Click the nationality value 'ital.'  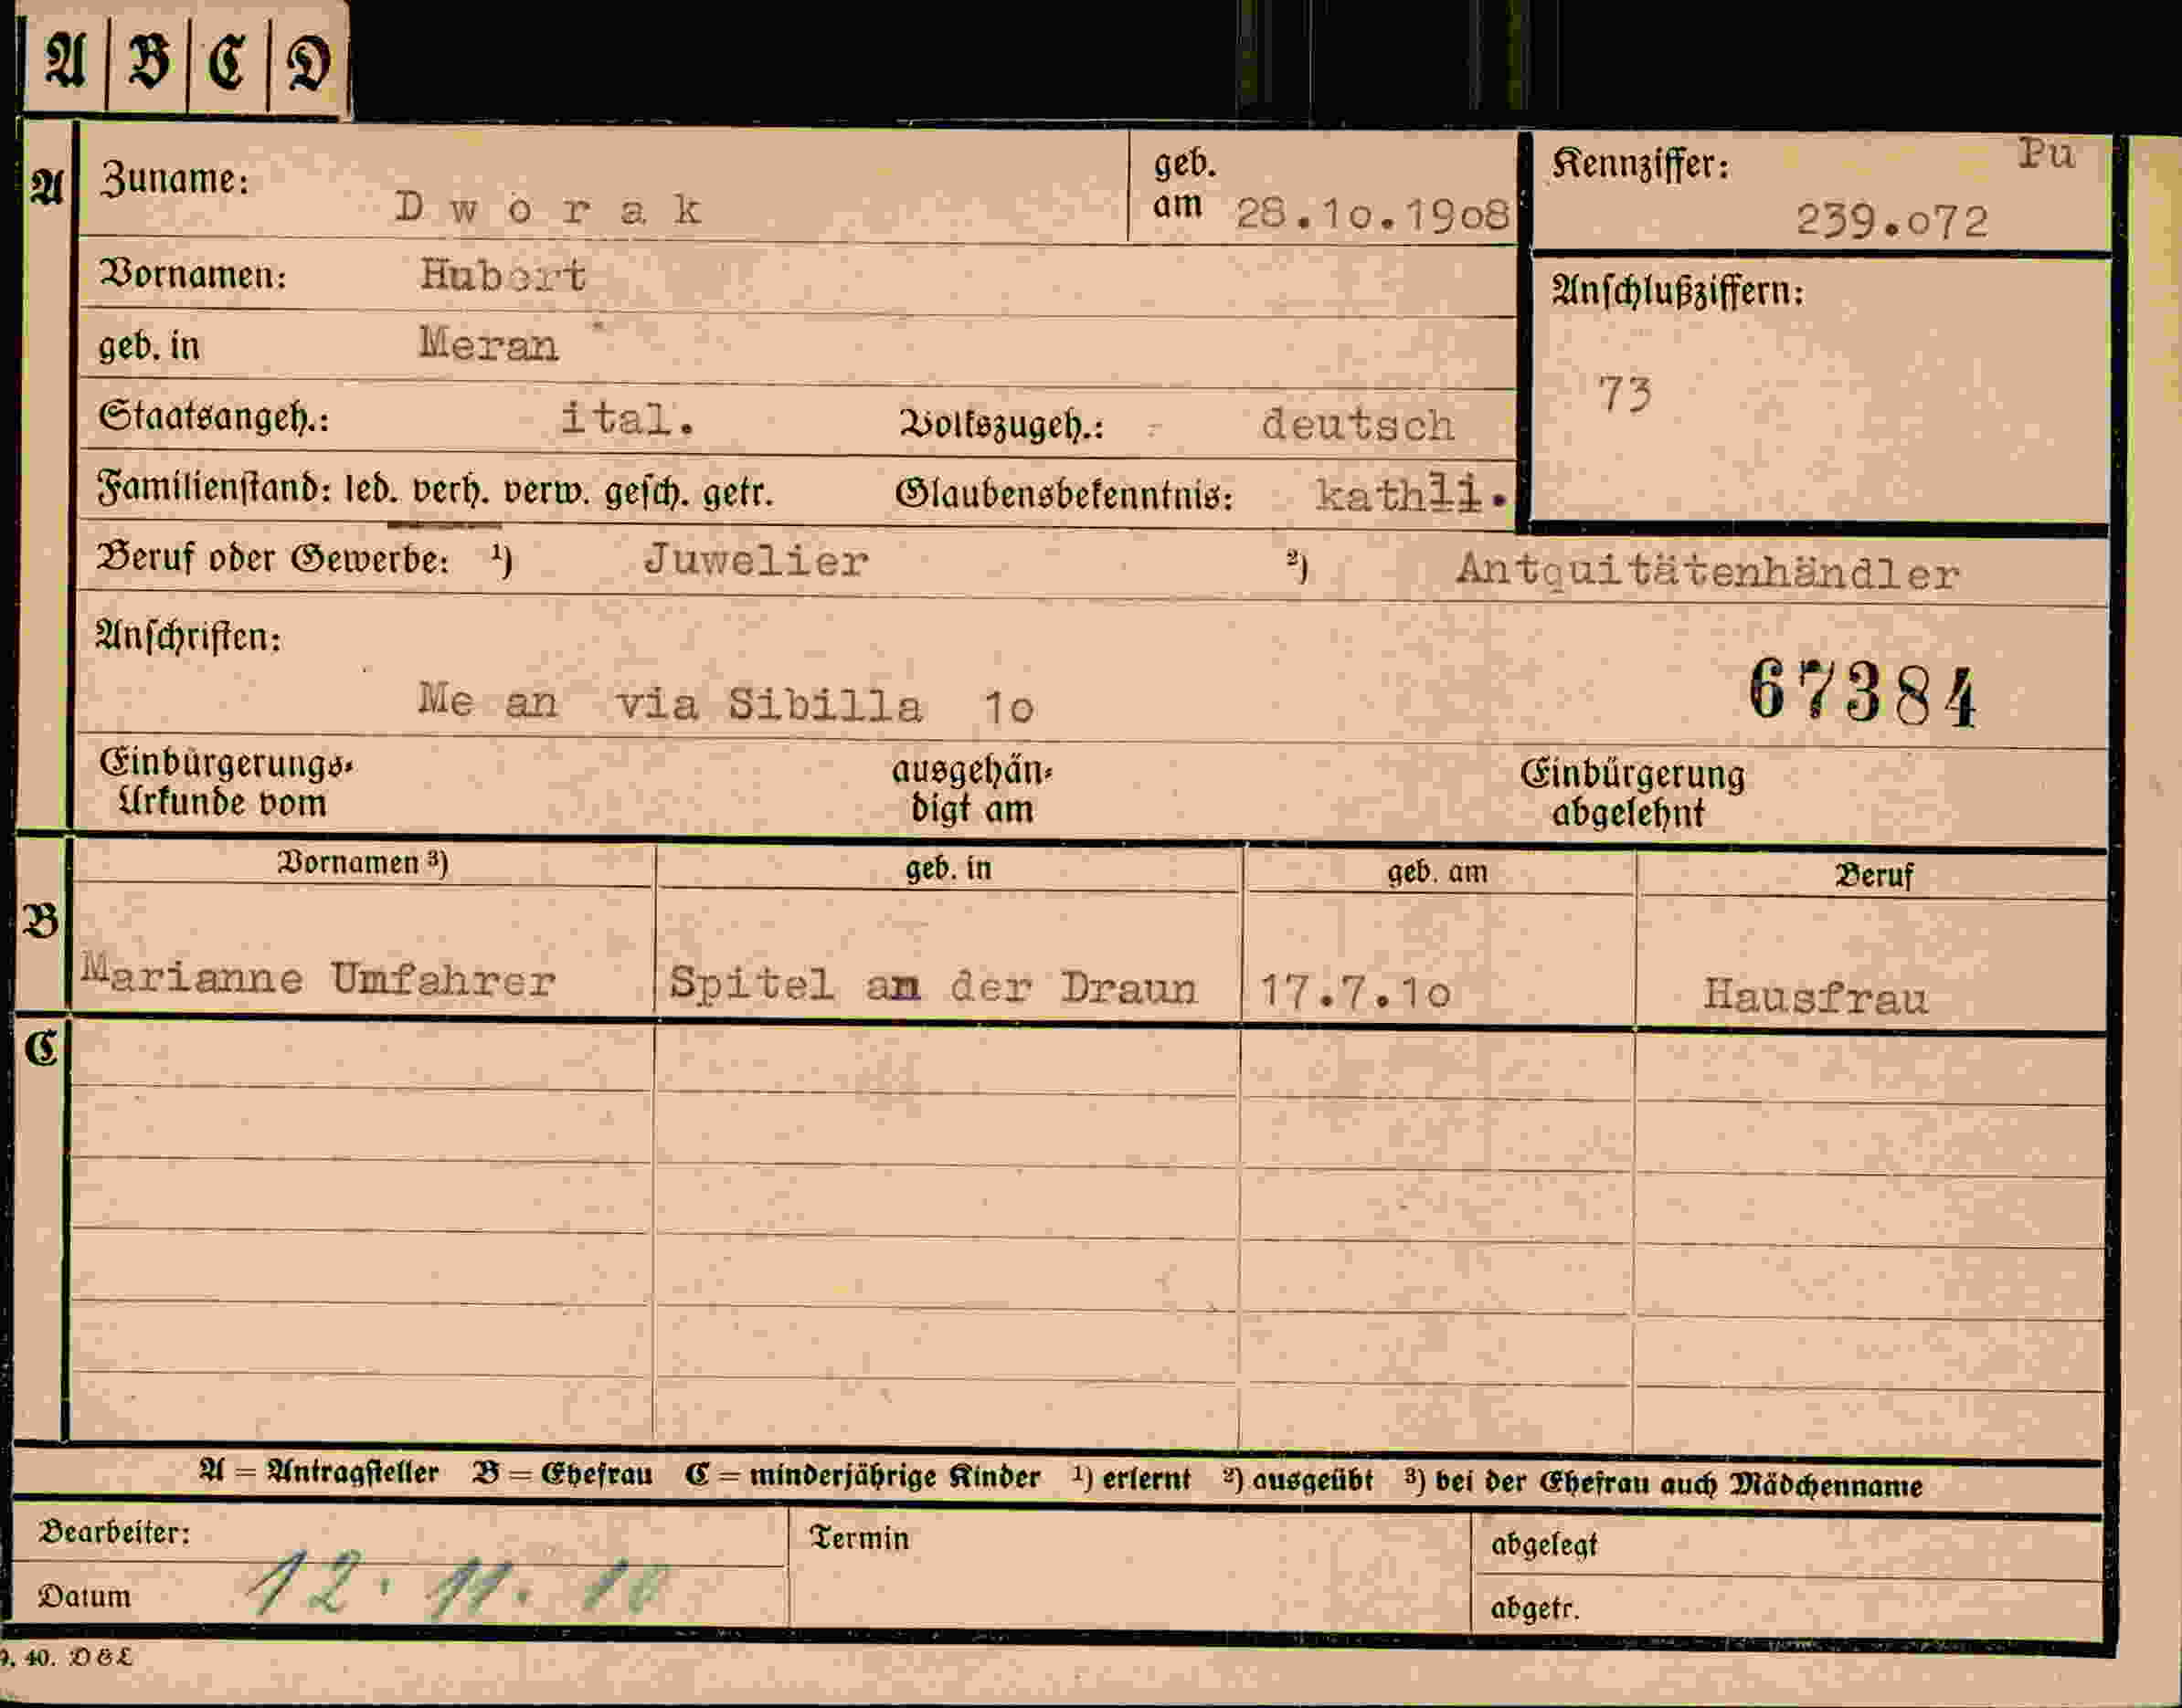click(628, 419)
